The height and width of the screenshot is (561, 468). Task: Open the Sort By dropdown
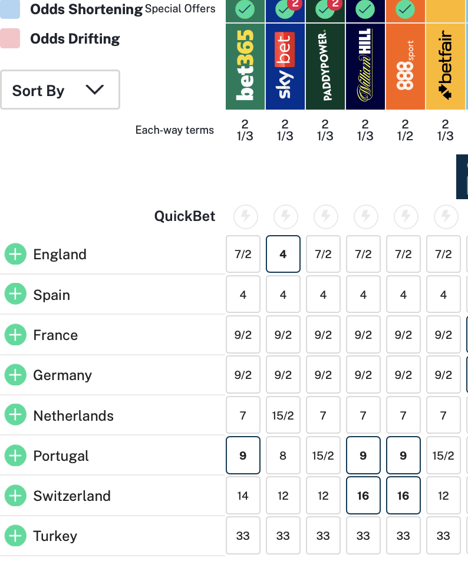coord(60,90)
